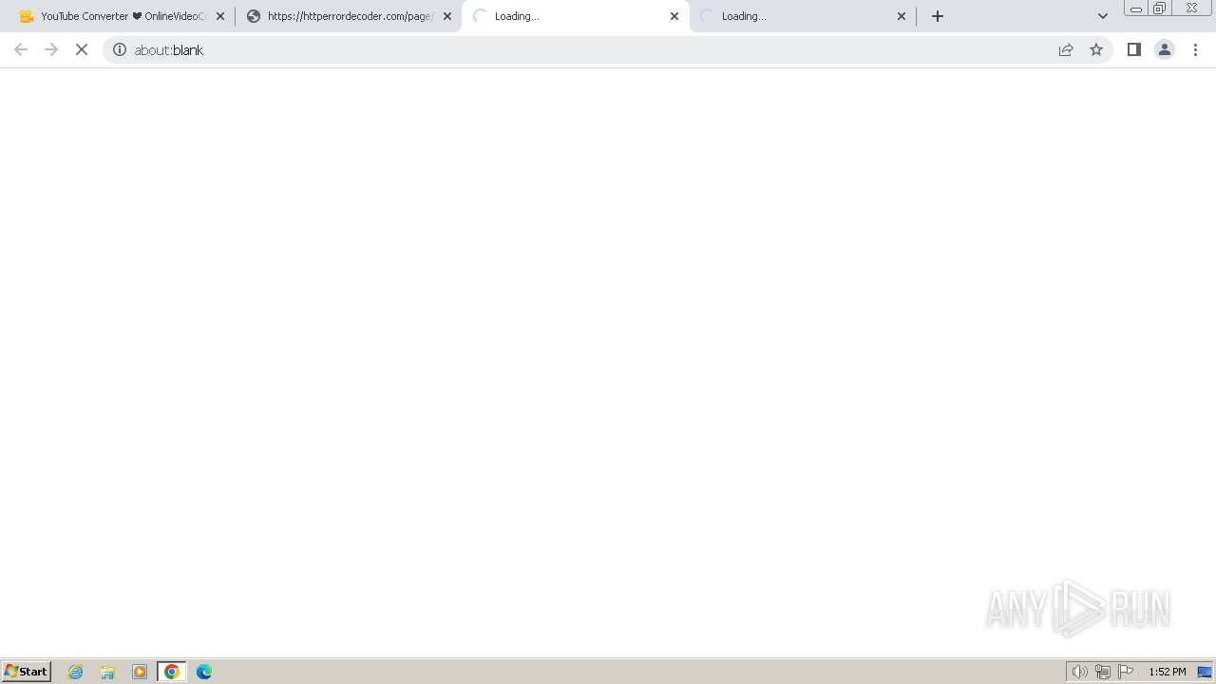The image size is (1216, 684).
Task: Close the last Loading tab
Action: pos(902,16)
